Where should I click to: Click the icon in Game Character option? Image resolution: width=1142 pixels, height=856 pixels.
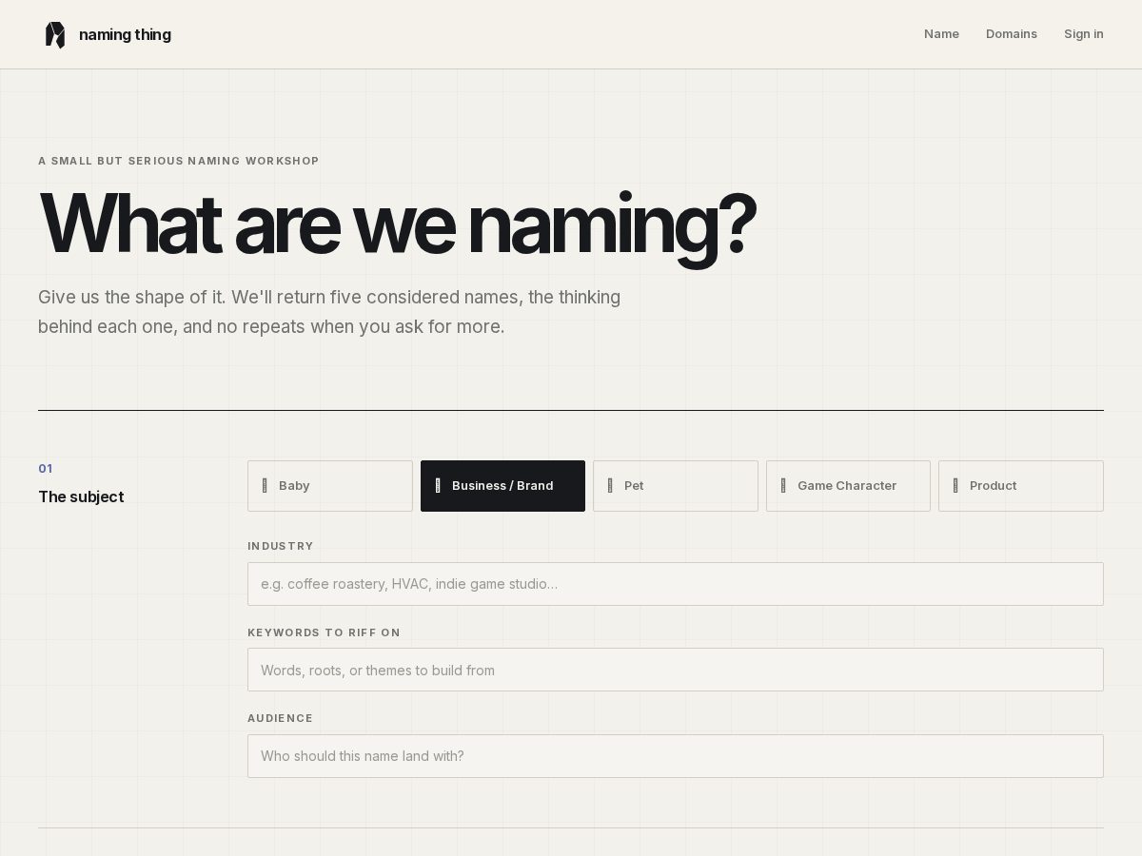pos(783,486)
